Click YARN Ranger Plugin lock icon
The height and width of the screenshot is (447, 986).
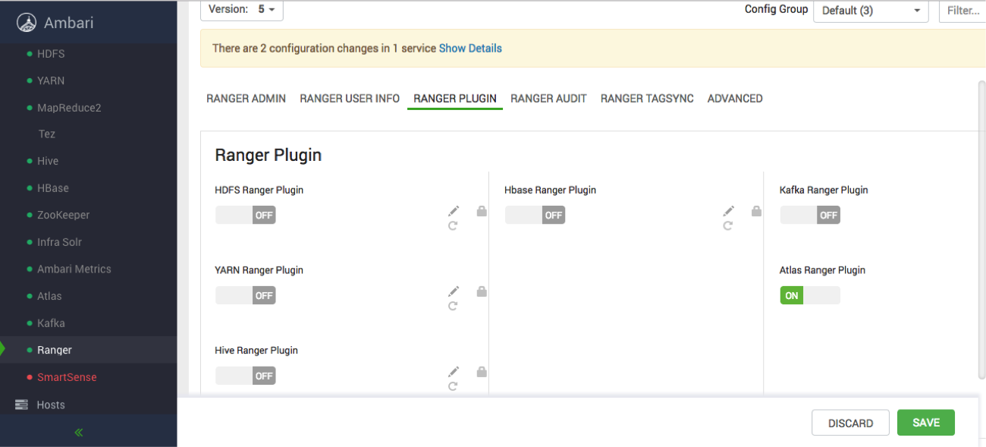click(x=482, y=291)
